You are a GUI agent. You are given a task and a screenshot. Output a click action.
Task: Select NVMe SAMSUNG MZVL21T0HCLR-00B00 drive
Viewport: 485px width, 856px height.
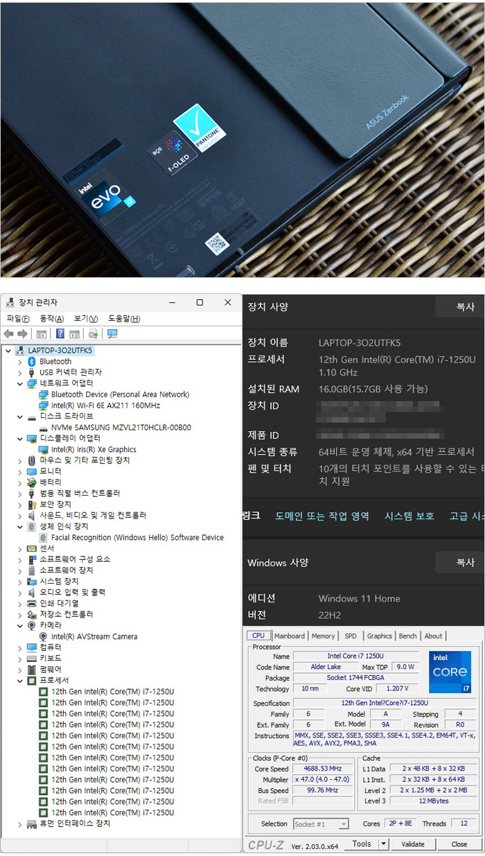click(121, 428)
